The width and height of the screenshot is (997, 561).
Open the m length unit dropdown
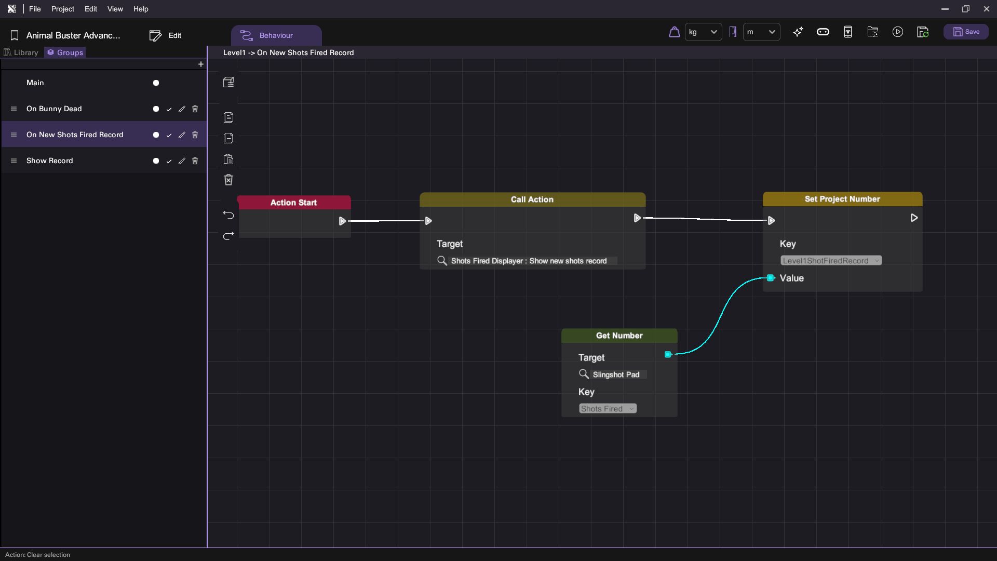coord(761,32)
